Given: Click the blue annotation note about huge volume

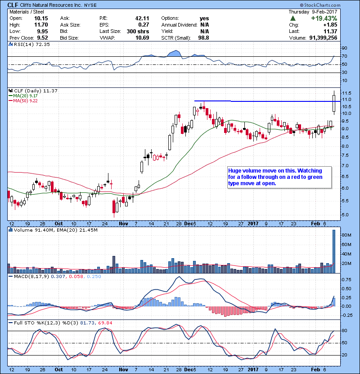Looking at the screenshot, I should click(279, 177).
